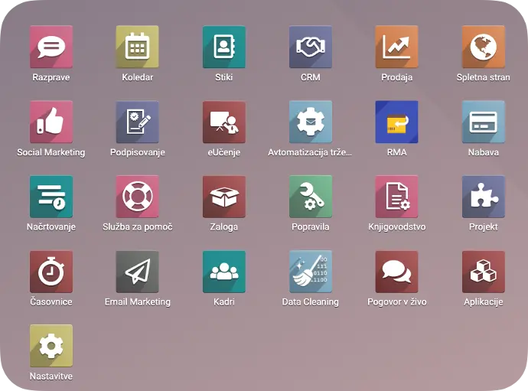The height and width of the screenshot is (391, 528).
Task: Open the Stiki contacts app
Action: [224, 47]
